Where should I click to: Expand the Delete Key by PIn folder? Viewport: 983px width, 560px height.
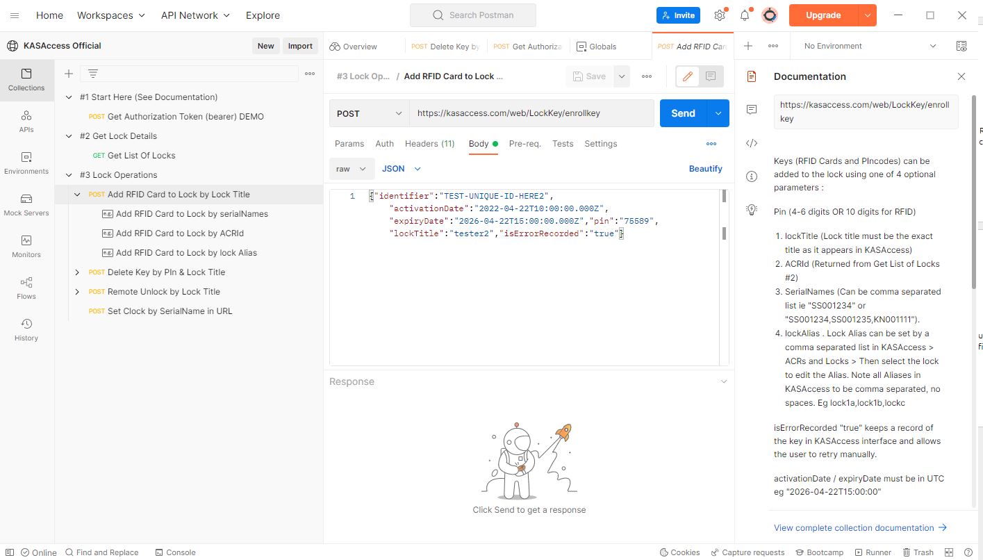pos(77,272)
